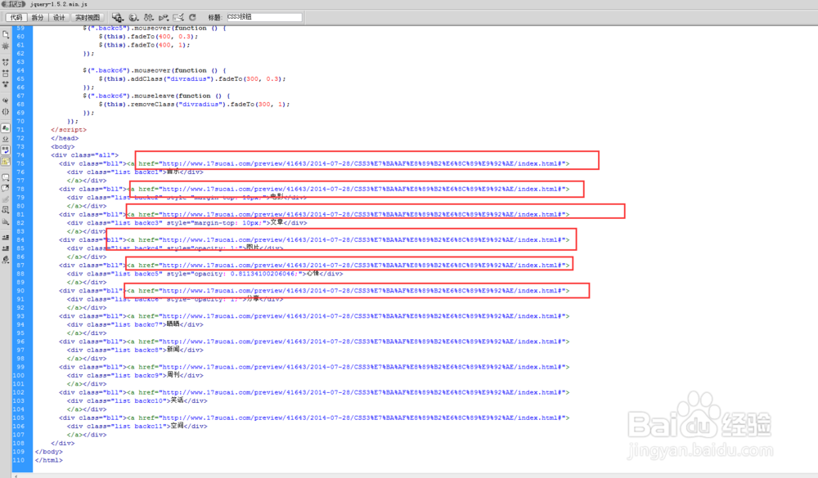This screenshot has width=818, height=478.
Task: Click Balance Braces icon
Action: tap(6, 111)
